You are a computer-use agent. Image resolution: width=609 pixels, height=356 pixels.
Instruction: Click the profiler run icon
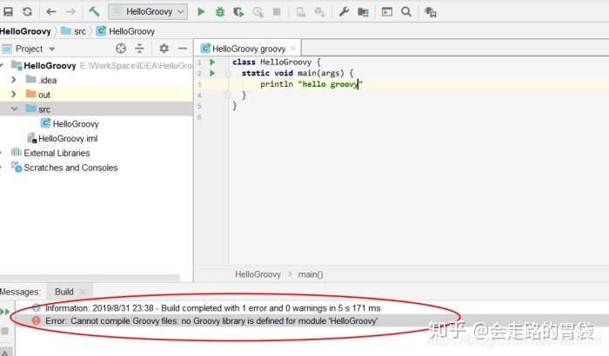coord(258,12)
